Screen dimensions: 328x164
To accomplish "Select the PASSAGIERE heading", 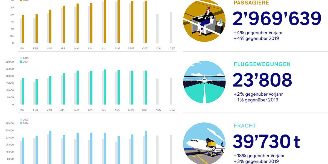I will [x=251, y=3].
